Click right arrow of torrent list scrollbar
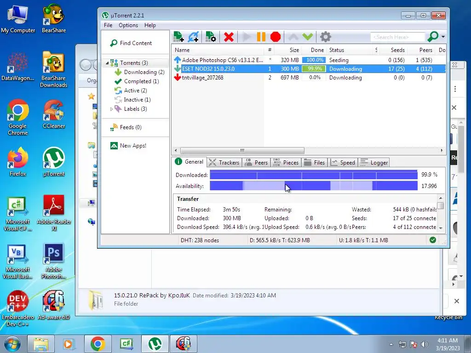 click(x=442, y=150)
